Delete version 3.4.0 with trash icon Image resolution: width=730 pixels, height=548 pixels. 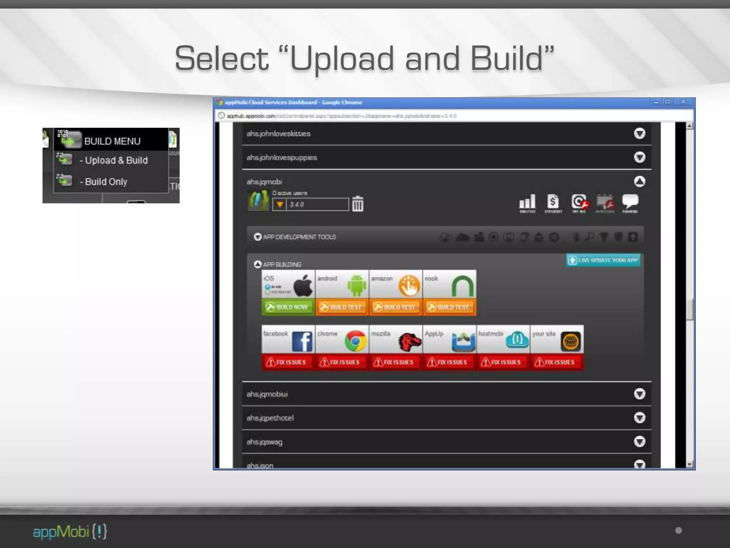point(358,204)
